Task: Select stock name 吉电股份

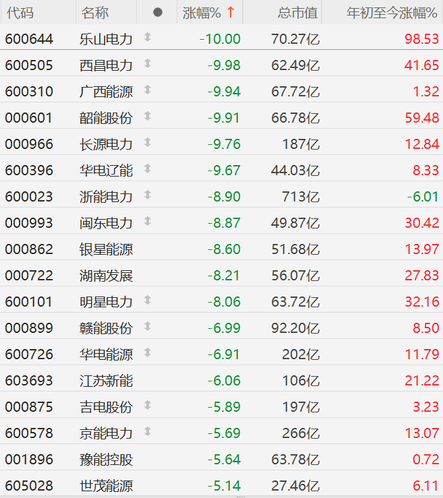Action: (106, 407)
